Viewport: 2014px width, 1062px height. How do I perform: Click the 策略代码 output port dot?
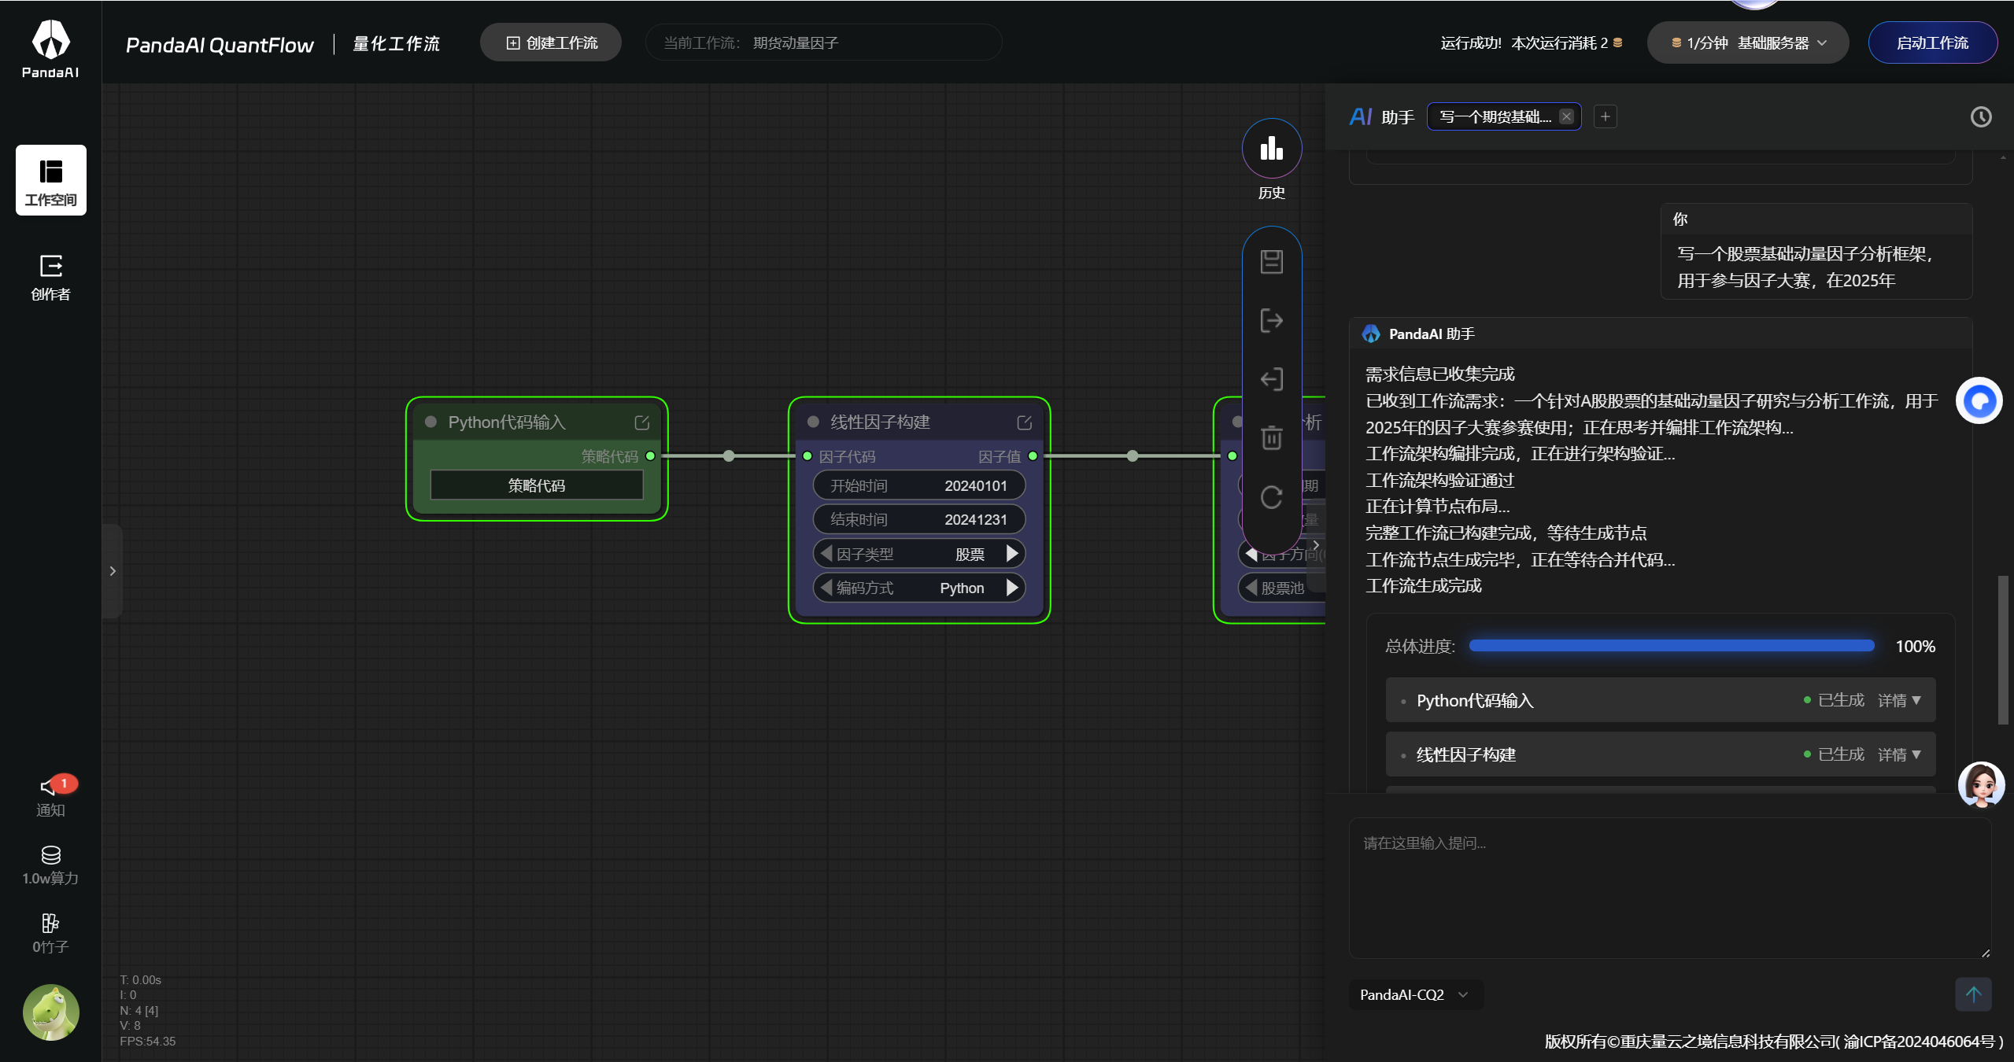point(650,456)
